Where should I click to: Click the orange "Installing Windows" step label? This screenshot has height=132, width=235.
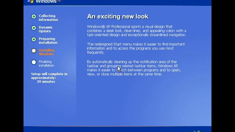tap(47, 52)
